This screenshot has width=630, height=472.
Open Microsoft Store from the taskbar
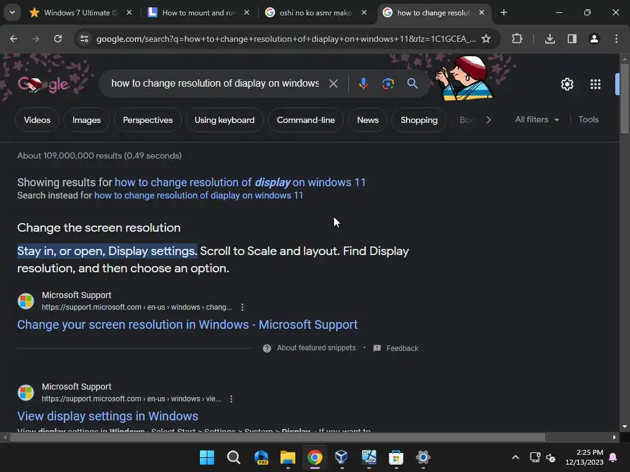396,457
